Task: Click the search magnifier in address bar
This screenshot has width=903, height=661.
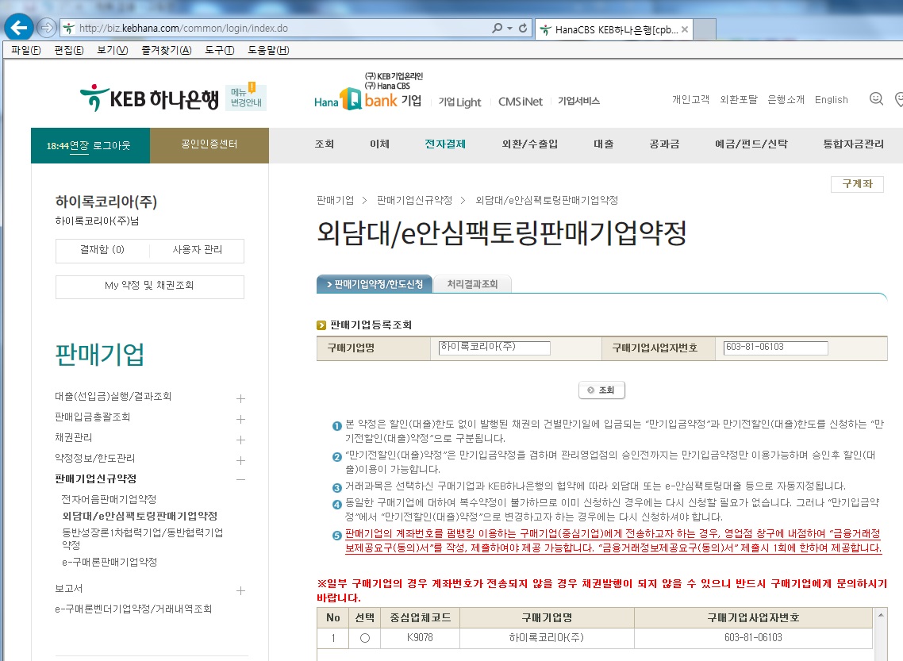Action: (498, 28)
